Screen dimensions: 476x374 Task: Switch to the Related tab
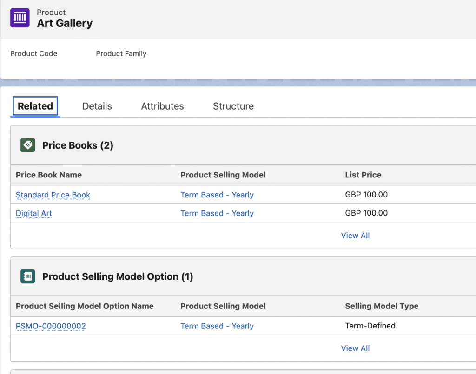coord(35,106)
